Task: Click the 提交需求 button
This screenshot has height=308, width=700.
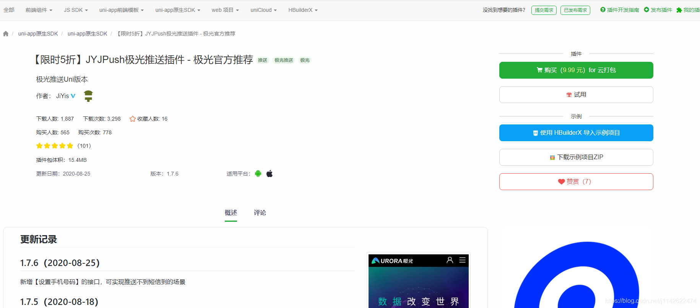Action: [544, 10]
